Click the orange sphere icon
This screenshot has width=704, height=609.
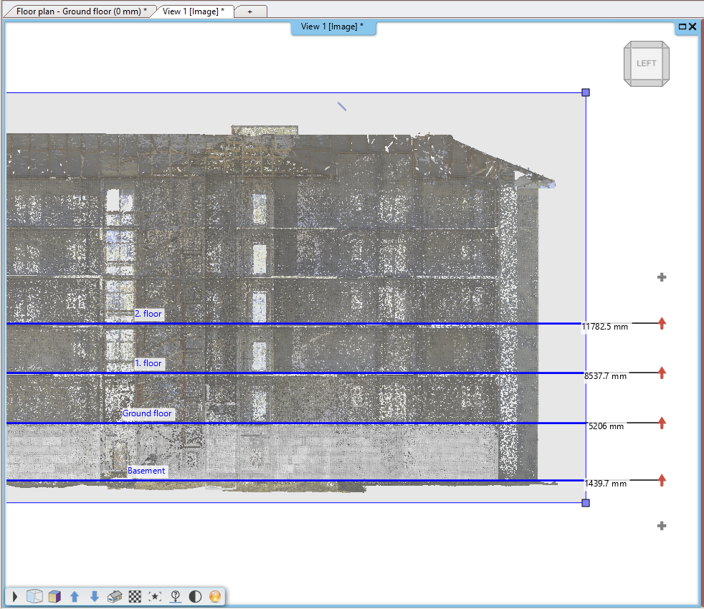tap(215, 596)
